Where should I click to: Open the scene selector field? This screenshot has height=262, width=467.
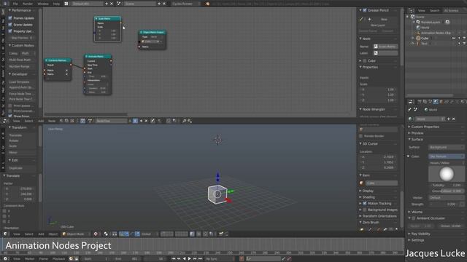tap(140, 4)
